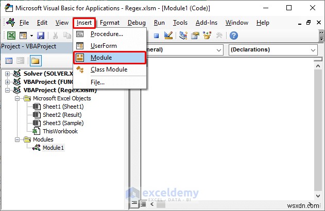Open the View menu
Viewport: 325px width, 211px height.
click(x=62, y=23)
